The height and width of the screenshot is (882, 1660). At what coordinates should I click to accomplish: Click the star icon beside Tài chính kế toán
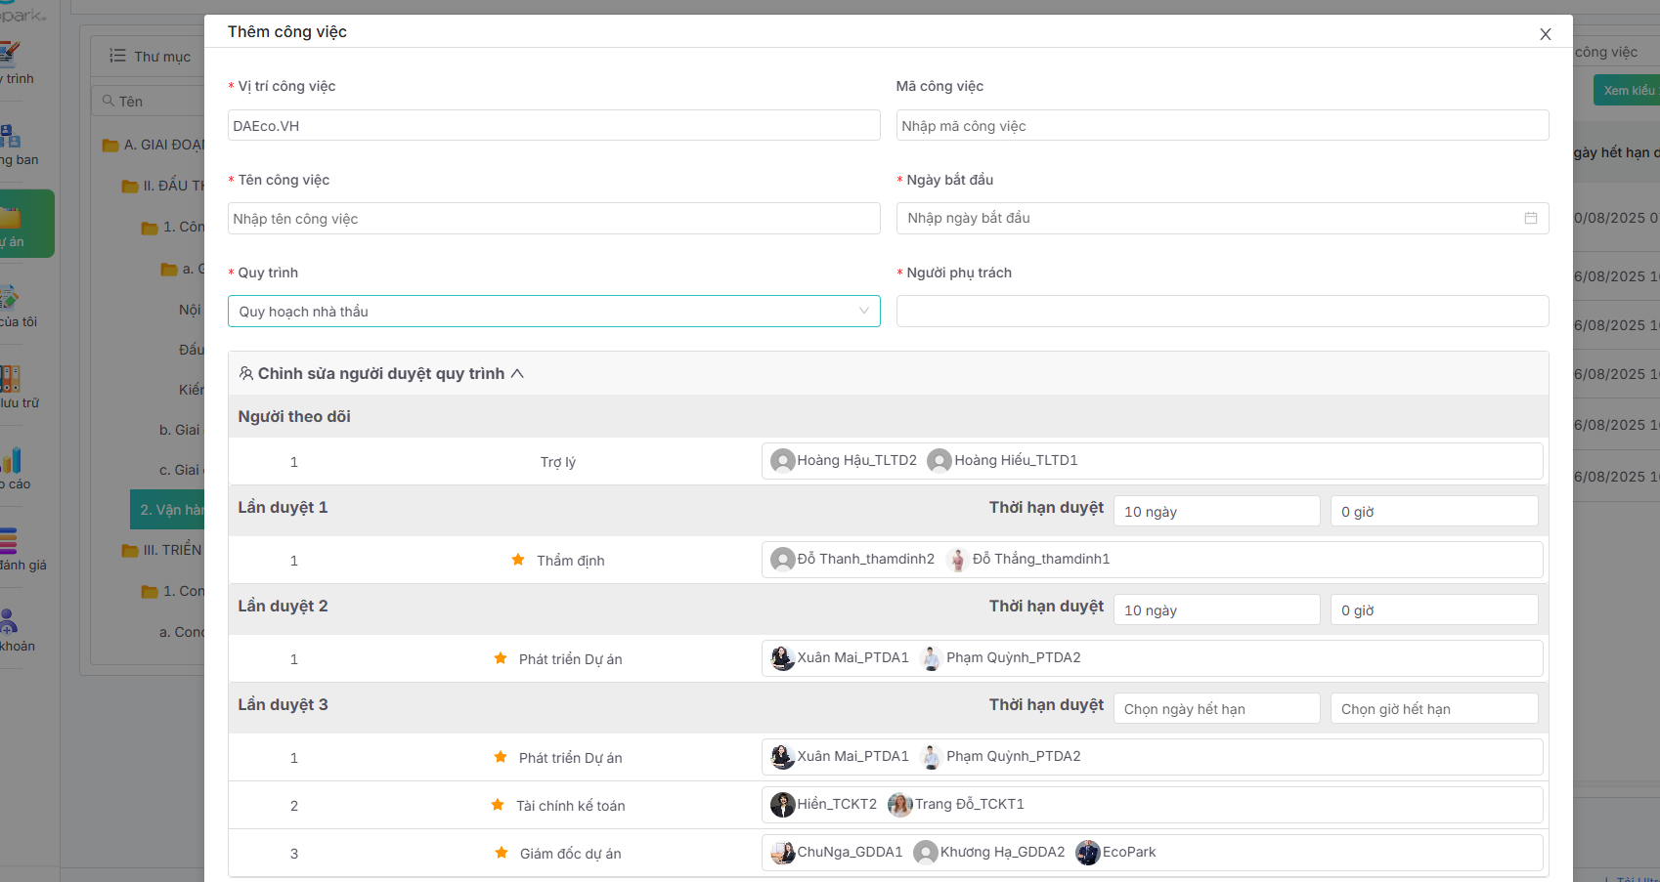coord(498,805)
